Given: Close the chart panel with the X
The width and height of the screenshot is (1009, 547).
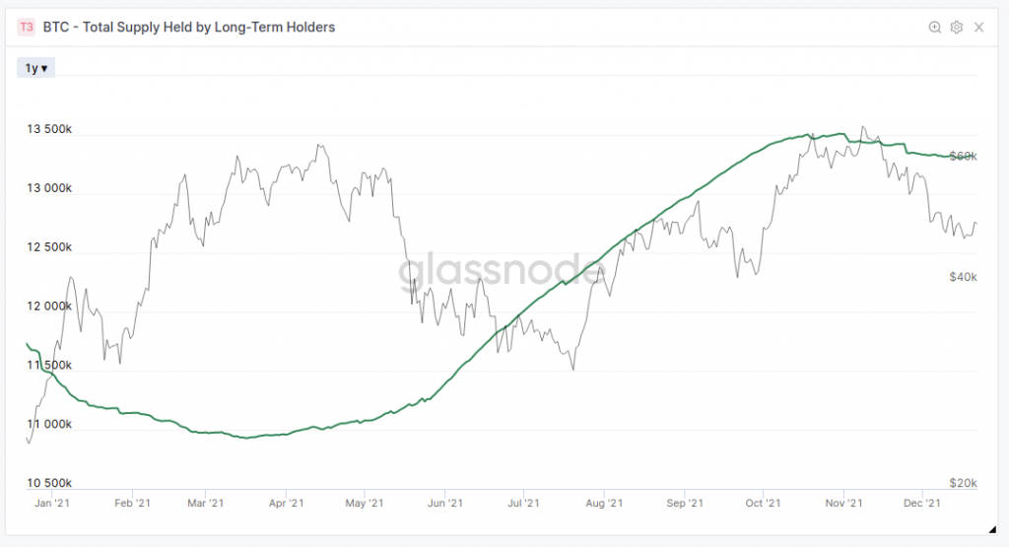Looking at the screenshot, I should pos(978,28).
